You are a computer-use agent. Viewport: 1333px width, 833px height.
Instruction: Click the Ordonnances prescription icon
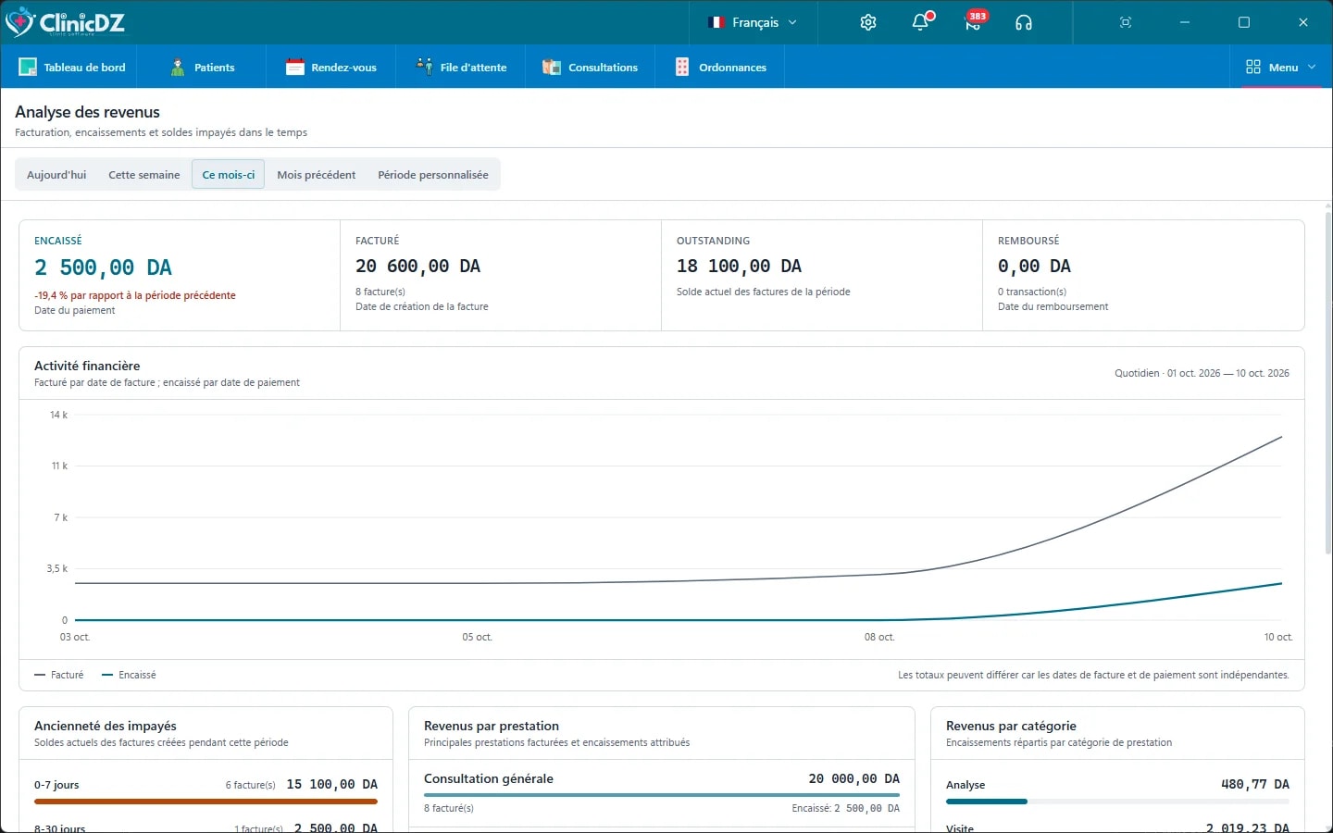click(682, 67)
